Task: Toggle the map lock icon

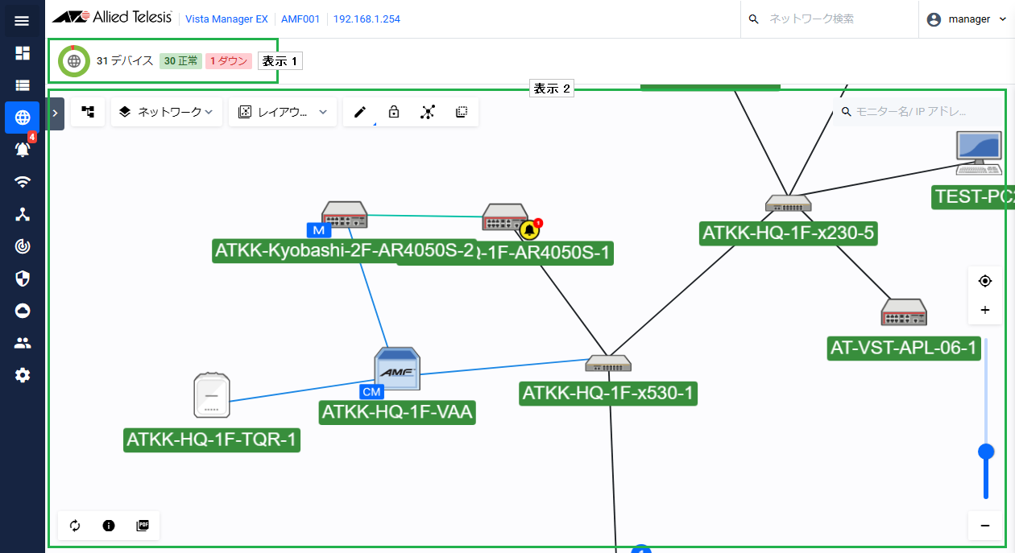Action: click(x=394, y=112)
